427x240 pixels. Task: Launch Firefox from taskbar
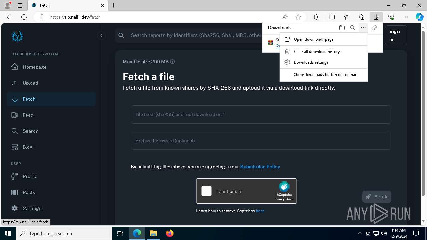(169, 233)
